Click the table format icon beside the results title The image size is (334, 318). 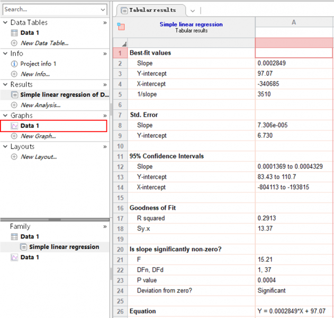(x=121, y=27)
